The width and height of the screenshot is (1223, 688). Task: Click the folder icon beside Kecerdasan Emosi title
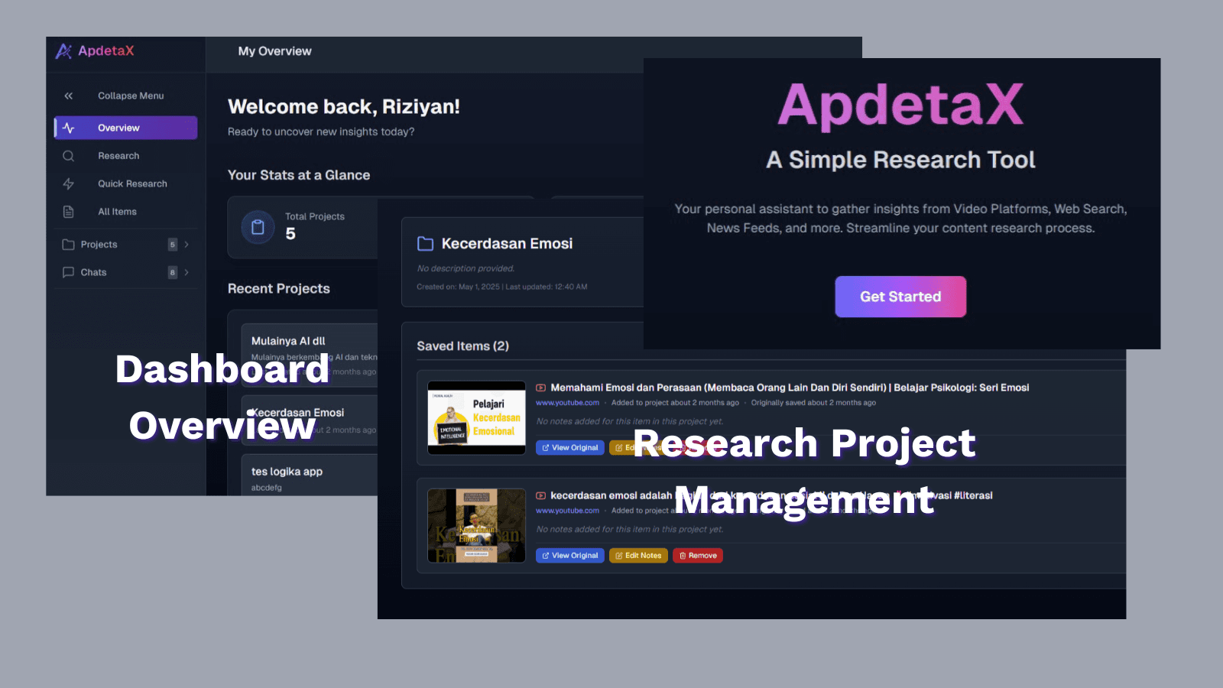[x=427, y=243]
